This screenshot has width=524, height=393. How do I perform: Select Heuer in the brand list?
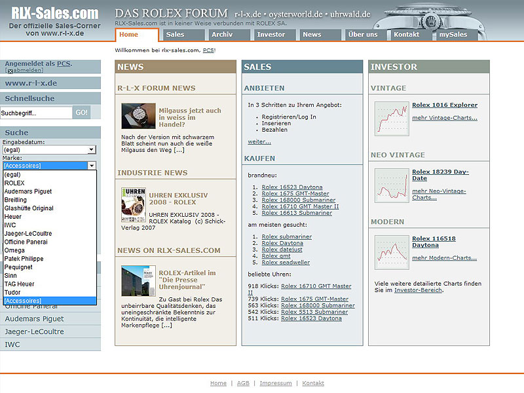pyautogui.click(x=50, y=217)
